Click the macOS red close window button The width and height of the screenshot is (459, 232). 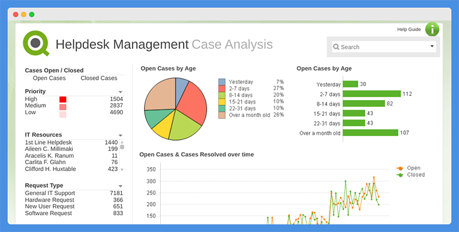[x=16, y=14]
